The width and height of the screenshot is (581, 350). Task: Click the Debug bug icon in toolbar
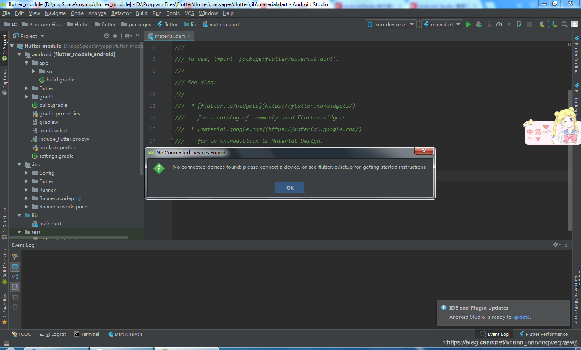(x=479, y=24)
